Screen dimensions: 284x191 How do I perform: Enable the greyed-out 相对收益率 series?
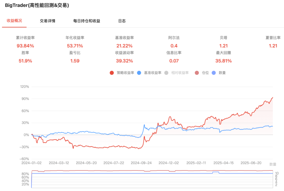(166, 73)
